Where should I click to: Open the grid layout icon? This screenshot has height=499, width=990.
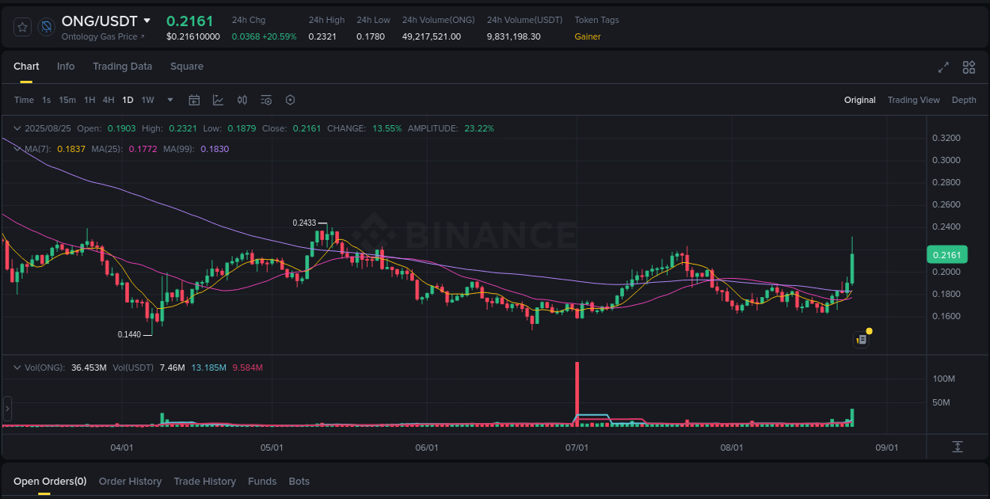pos(969,68)
